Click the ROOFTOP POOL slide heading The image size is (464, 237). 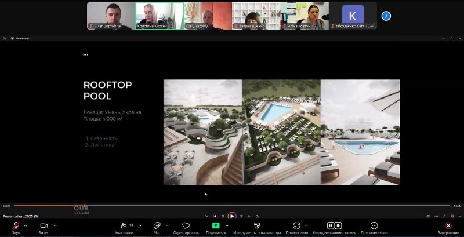108,90
